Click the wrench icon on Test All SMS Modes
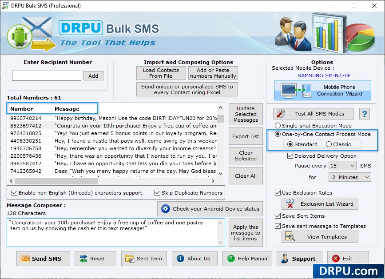Screen dimensions: 385x279 pyautogui.click(x=280, y=113)
